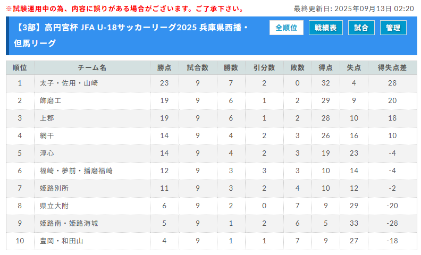This screenshot has width=421, height=255.
Task: Click the 勝点 column header
Action: pyautogui.click(x=164, y=67)
